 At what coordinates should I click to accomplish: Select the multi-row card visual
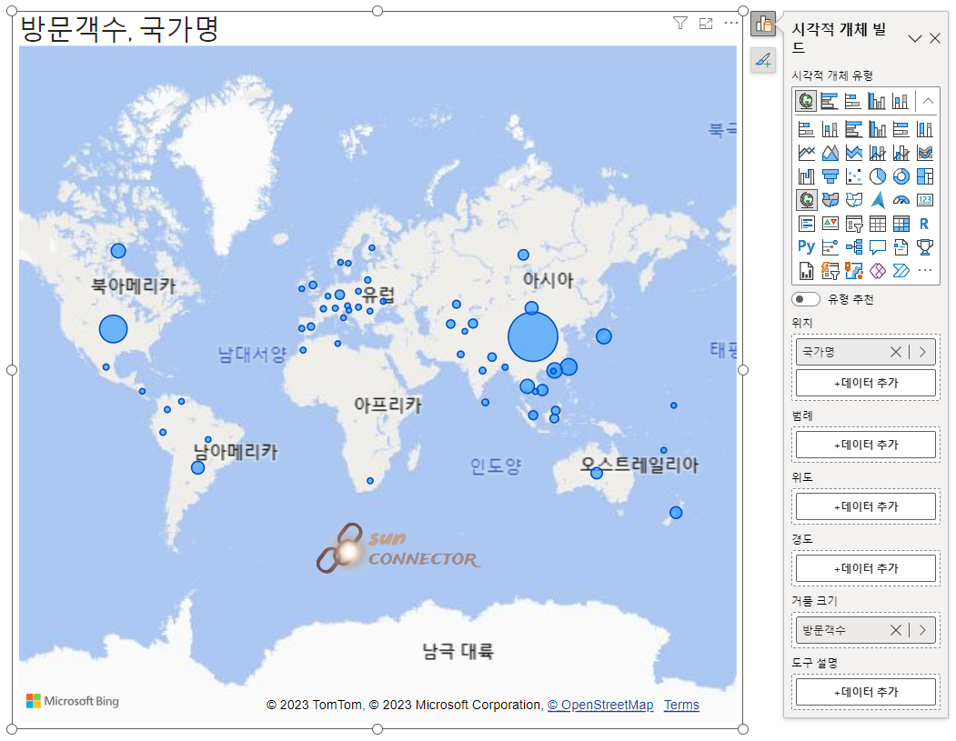point(807,224)
